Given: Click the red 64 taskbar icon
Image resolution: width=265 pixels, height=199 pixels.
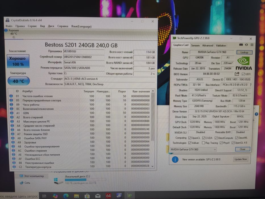Looking at the screenshot, I should pyautogui.click(x=108, y=196).
